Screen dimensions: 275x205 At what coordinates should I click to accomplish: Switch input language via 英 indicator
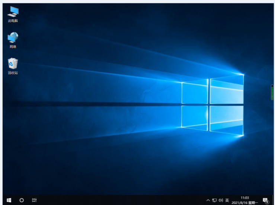(227, 200)
